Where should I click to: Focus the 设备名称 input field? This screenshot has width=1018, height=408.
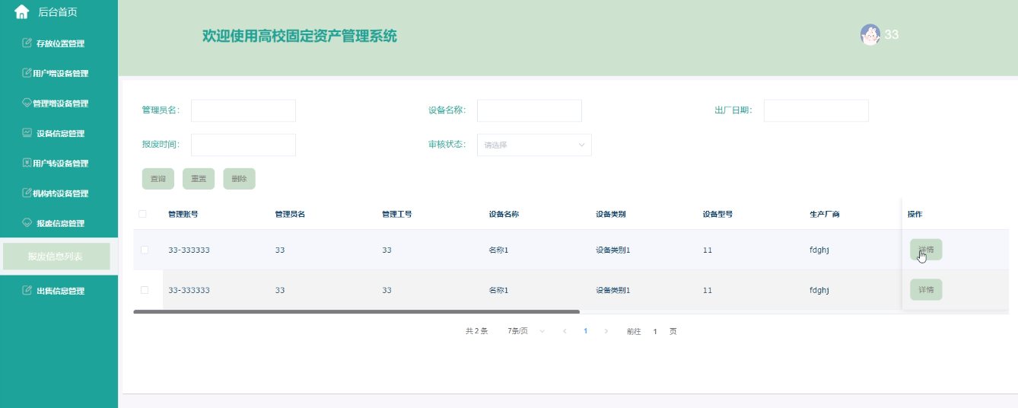click(x=530, y=110)
